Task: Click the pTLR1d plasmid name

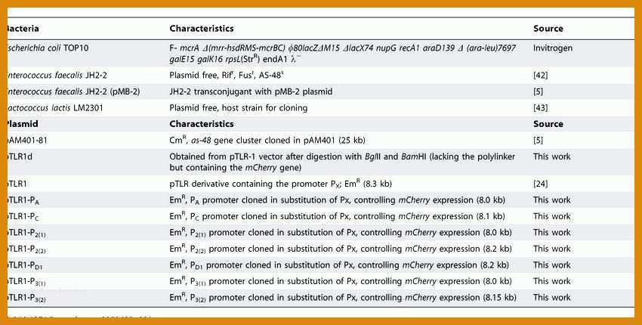Action: pyautogui.click(x=20, y=156)
